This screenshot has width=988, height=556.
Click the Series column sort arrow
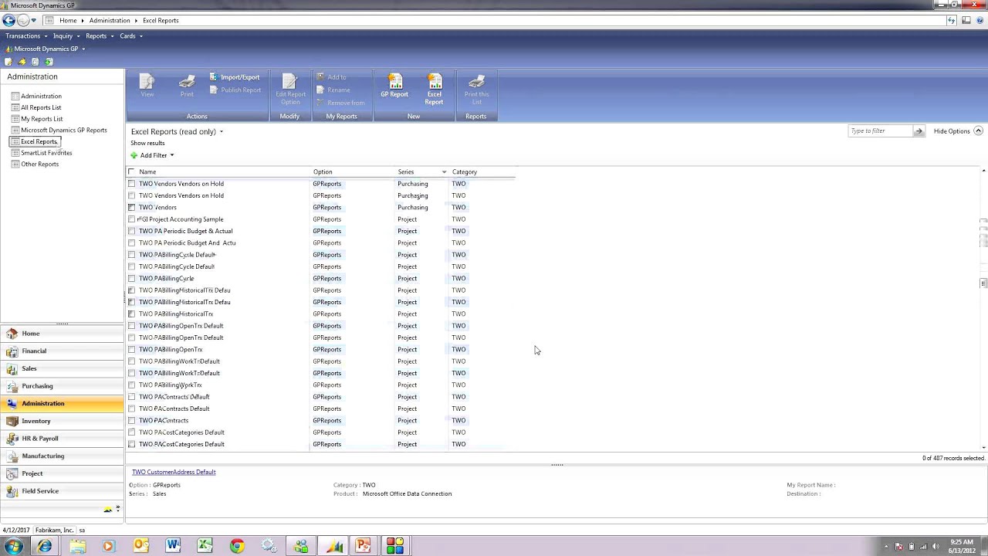444,171
